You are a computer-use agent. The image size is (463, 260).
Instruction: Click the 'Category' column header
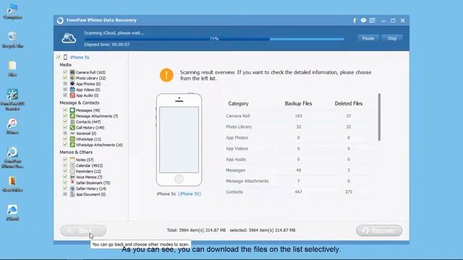click(238, 103)
